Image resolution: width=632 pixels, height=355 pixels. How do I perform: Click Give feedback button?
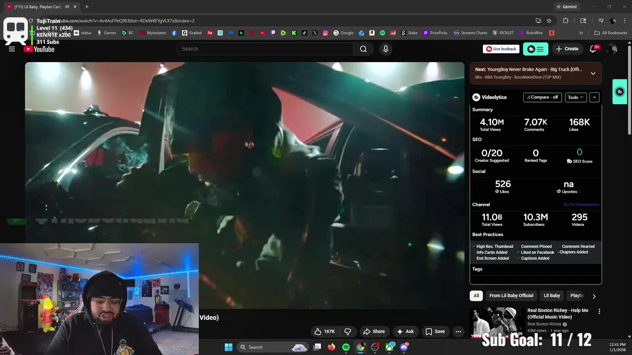pos(501,49)
